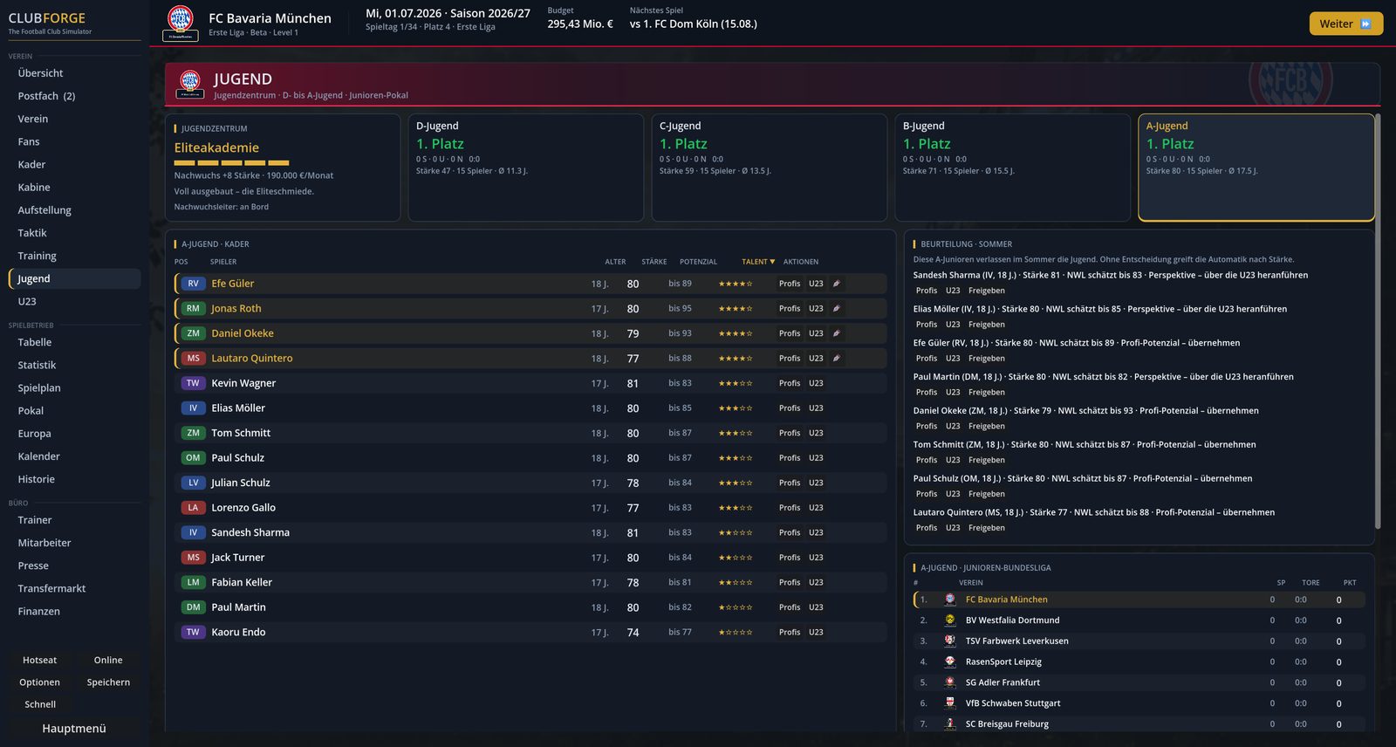Screen dimensions: 1396x747
Task: Click the MS position badge for Jack Turner
Action: coord(193,558)
